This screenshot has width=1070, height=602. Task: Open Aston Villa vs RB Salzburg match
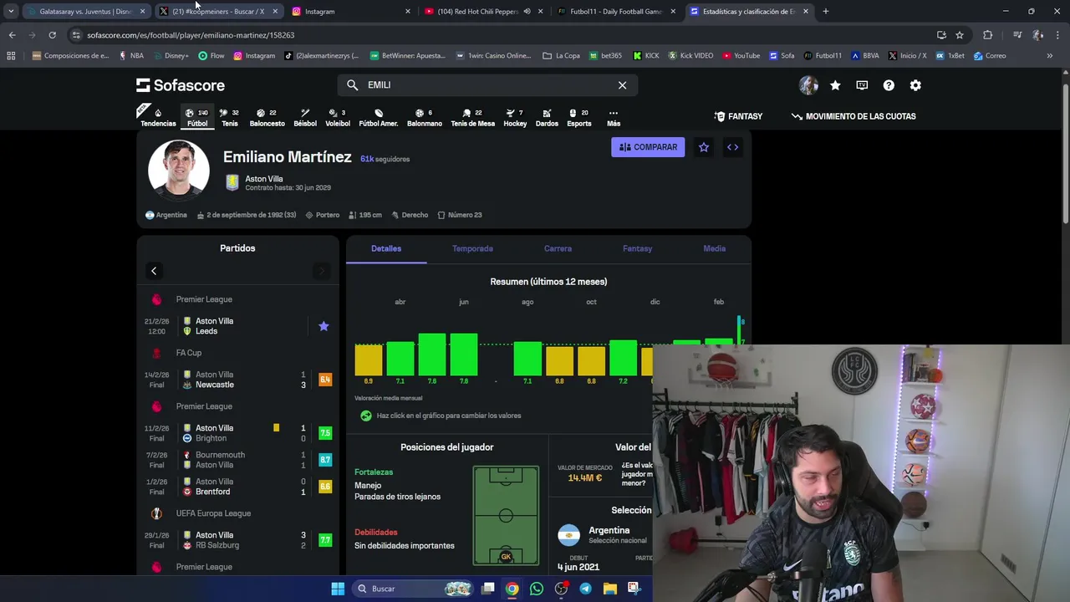238,540
